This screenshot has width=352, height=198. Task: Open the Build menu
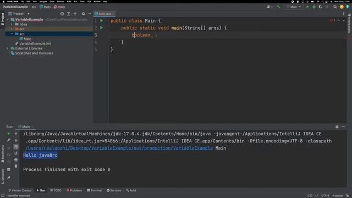point(69,2)
